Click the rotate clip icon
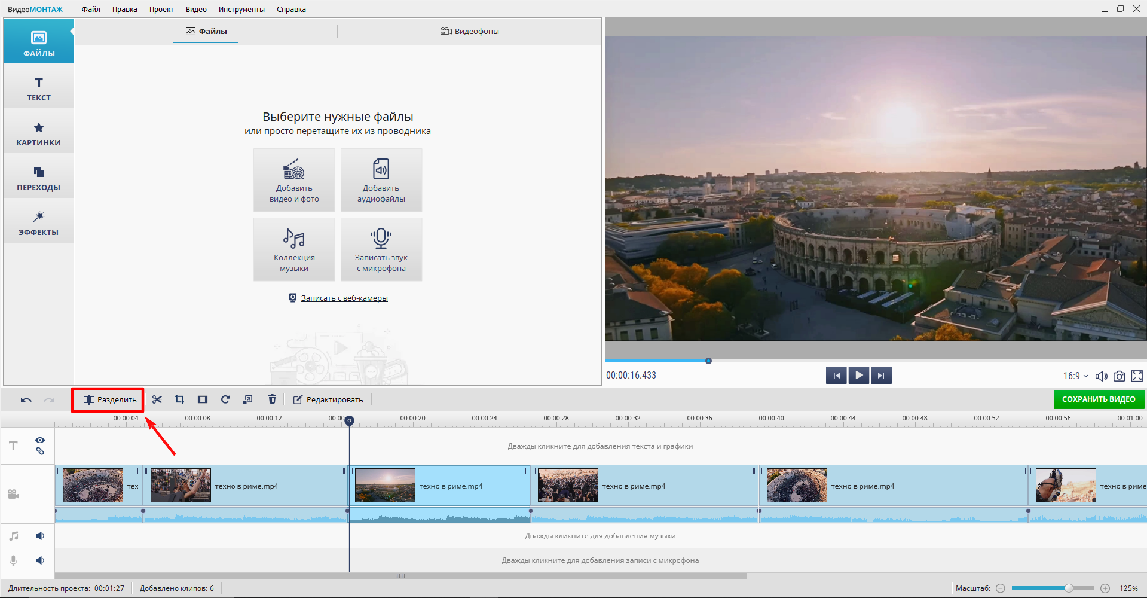Image resolution: width=1147 pixels, height=598 pixels. pyautogui.click(x=225, y=399)
